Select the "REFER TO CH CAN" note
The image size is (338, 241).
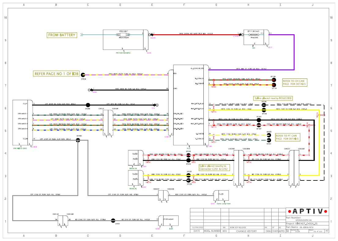pos(295,83)
